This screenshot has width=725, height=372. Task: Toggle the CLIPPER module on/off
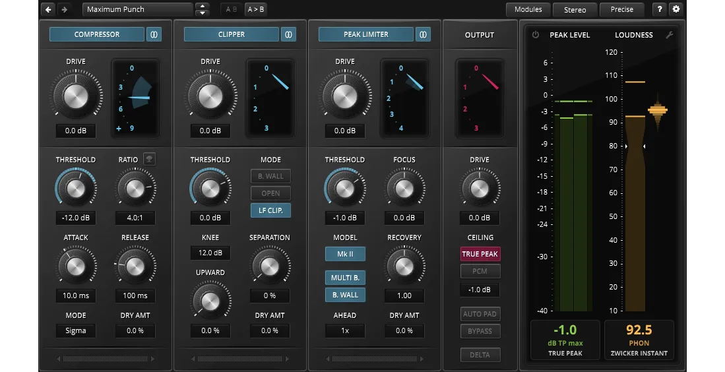coord(232,34)
